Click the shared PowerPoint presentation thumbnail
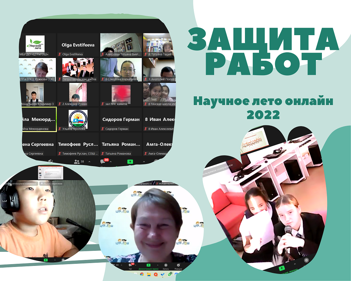The height and width of the screenshot is (281, 351). [51, 173]
